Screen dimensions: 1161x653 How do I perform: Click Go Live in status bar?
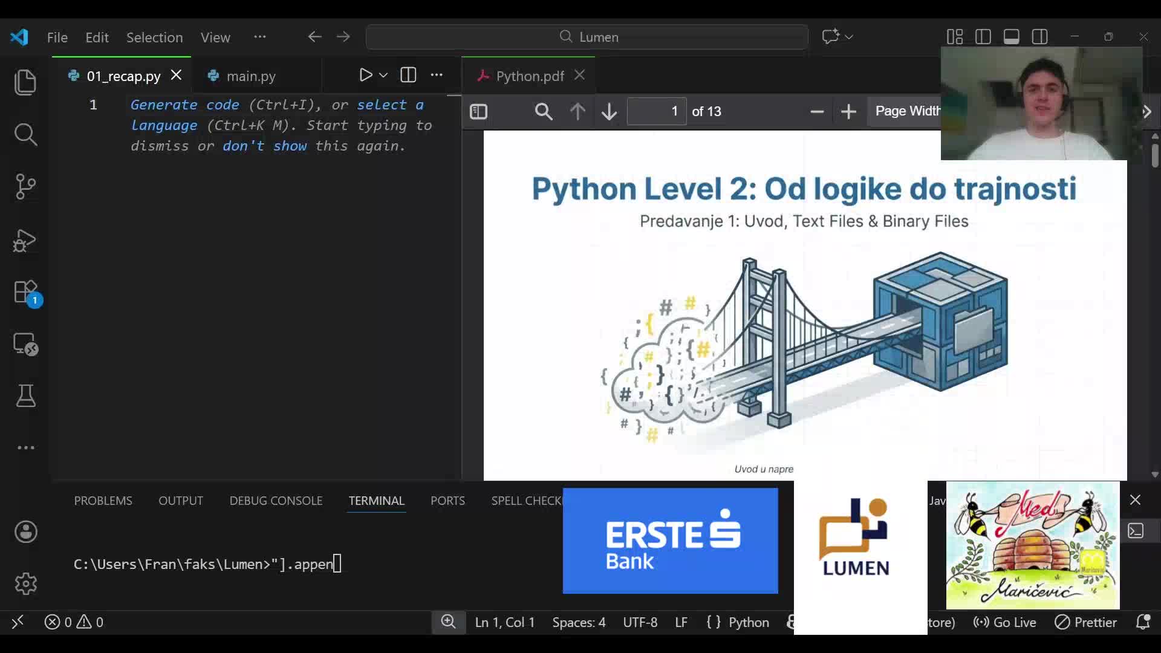tap(1005, 622)
